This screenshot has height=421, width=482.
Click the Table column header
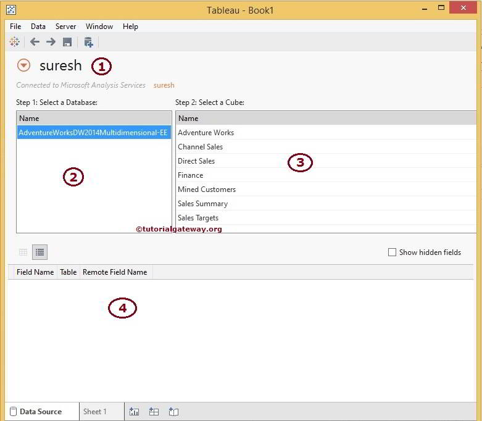click(69, 272)
